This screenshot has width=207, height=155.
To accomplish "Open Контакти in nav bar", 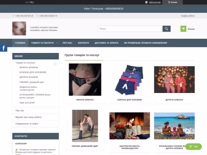I will [83, 43].
